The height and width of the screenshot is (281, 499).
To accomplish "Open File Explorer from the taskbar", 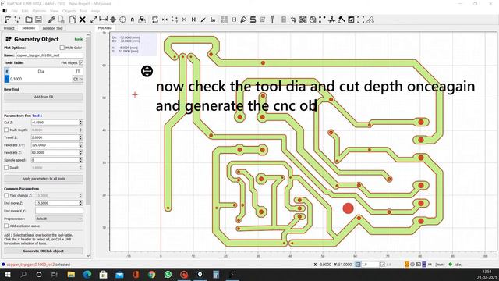I will pos(71,274).
